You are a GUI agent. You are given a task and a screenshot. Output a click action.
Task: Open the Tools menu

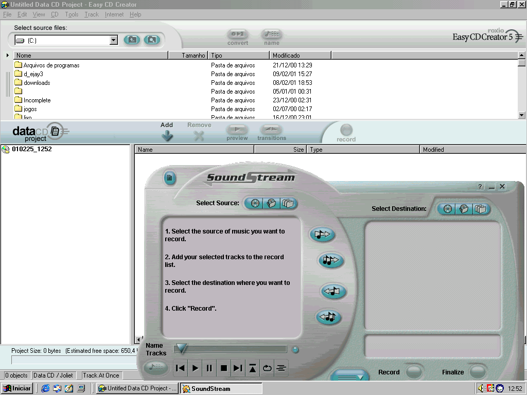[72, 14]
